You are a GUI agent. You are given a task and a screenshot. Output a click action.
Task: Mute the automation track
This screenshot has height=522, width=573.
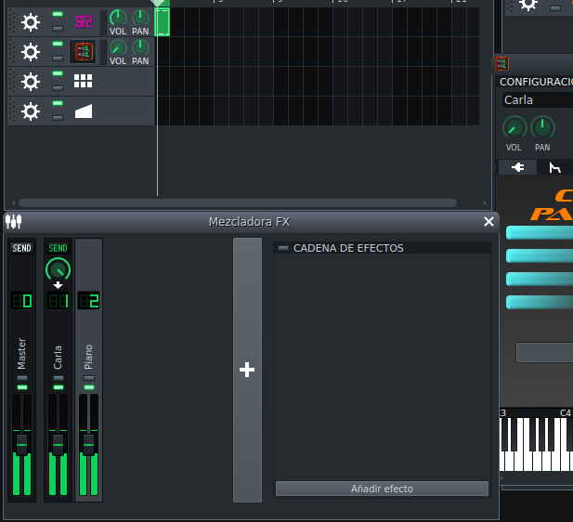click(x=58, y=103)
